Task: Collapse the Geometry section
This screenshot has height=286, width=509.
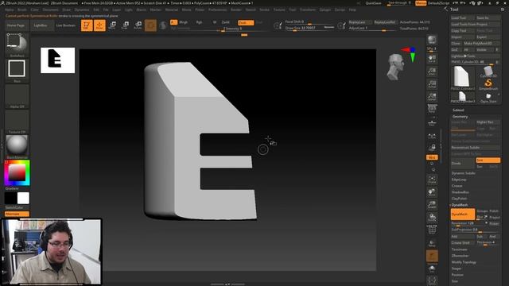Action: click(x=460, y=117)
